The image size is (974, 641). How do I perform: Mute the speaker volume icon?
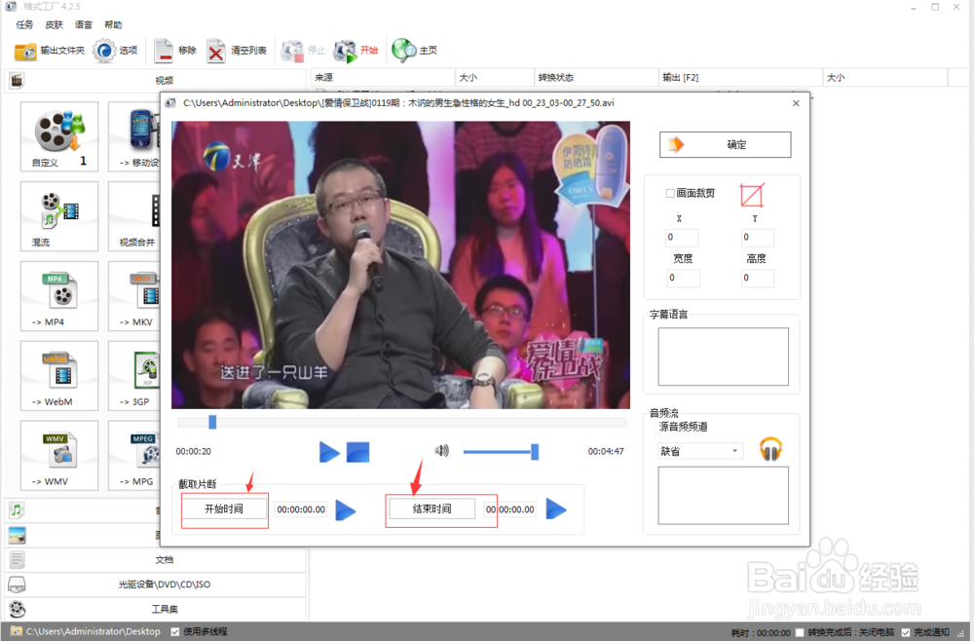(x=441, y=451)
